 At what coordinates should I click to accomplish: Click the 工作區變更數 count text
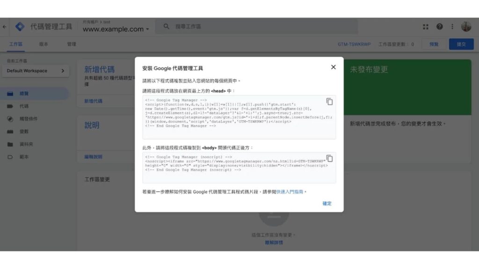tap(396, 44)
